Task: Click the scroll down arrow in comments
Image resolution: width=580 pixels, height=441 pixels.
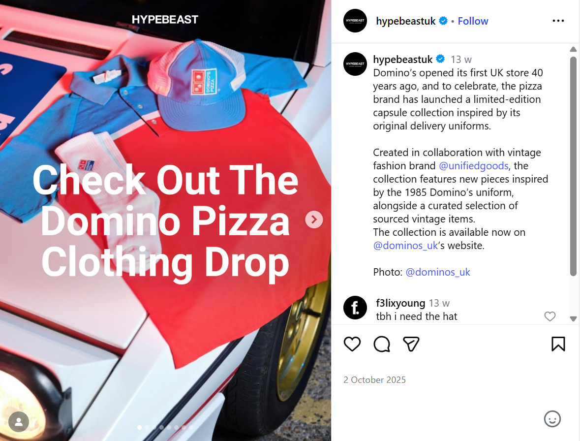Action: tap(573, 319)
